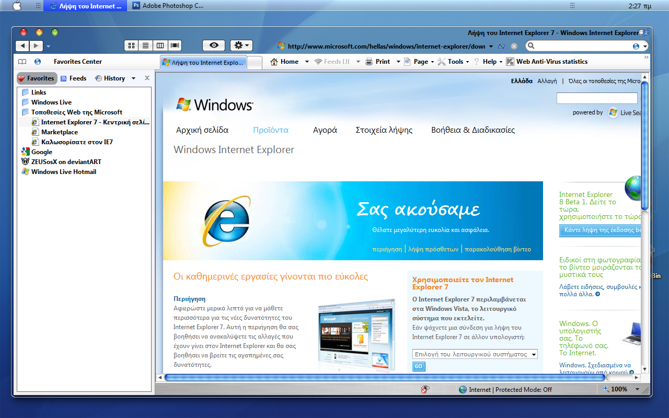
Task: Click the stop loading X icon
Action: [514, 46]
